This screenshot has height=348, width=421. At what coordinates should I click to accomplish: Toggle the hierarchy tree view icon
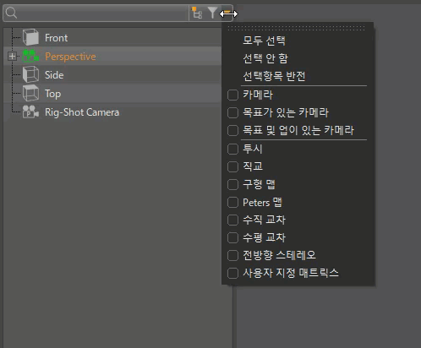tap(197, 13)
